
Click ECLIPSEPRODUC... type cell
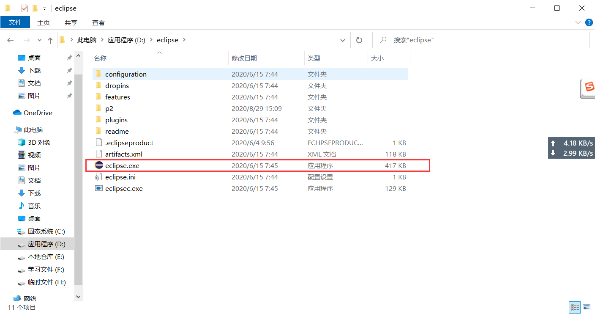tap(335, 143)
